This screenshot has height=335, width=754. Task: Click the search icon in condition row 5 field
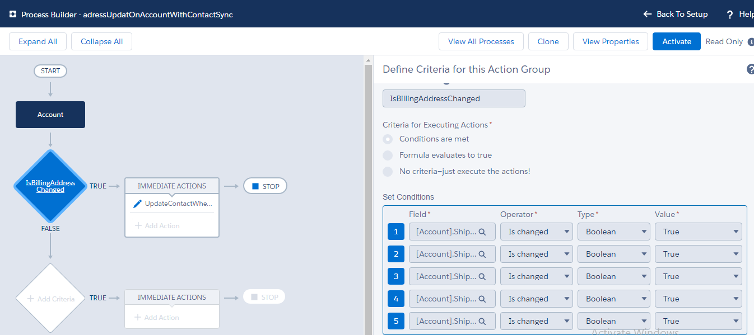[482, 321]
